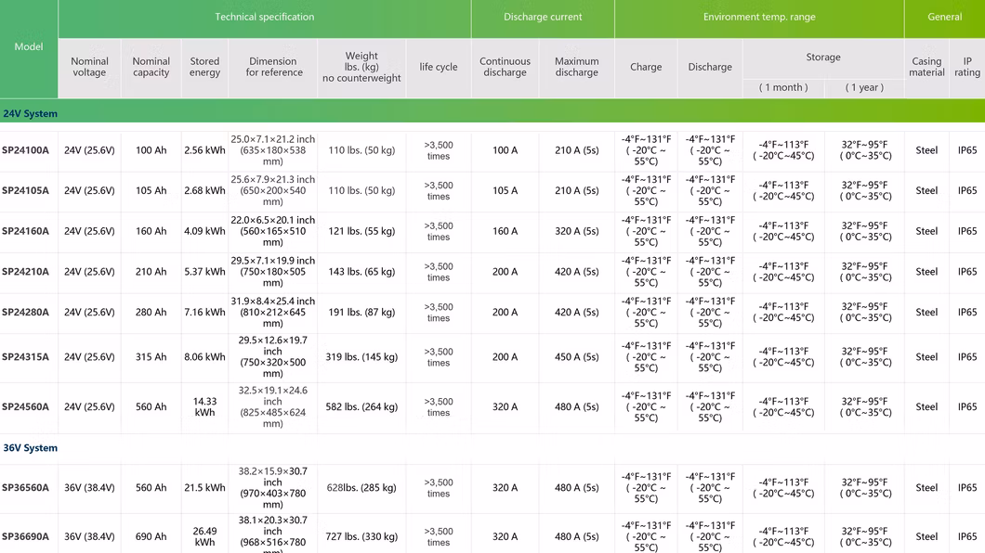Click the Continuous discharge column header
Image resolution: width=985 pixels, height=553 pixels.
tap(505, 68)
